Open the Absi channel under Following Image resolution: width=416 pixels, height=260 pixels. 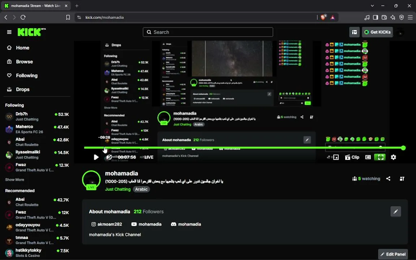pos(37,142)
